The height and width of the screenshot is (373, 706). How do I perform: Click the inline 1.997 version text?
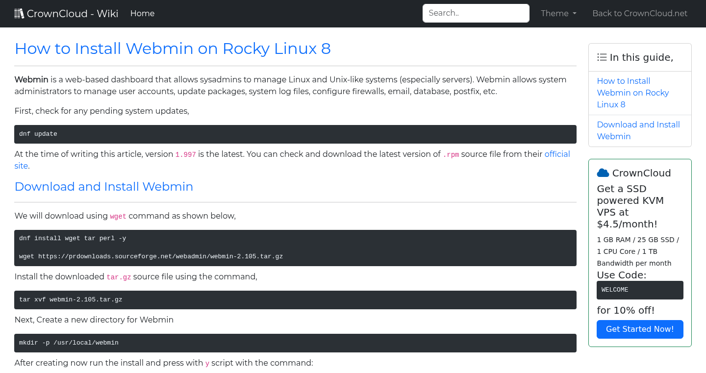(x=185, y=154)
